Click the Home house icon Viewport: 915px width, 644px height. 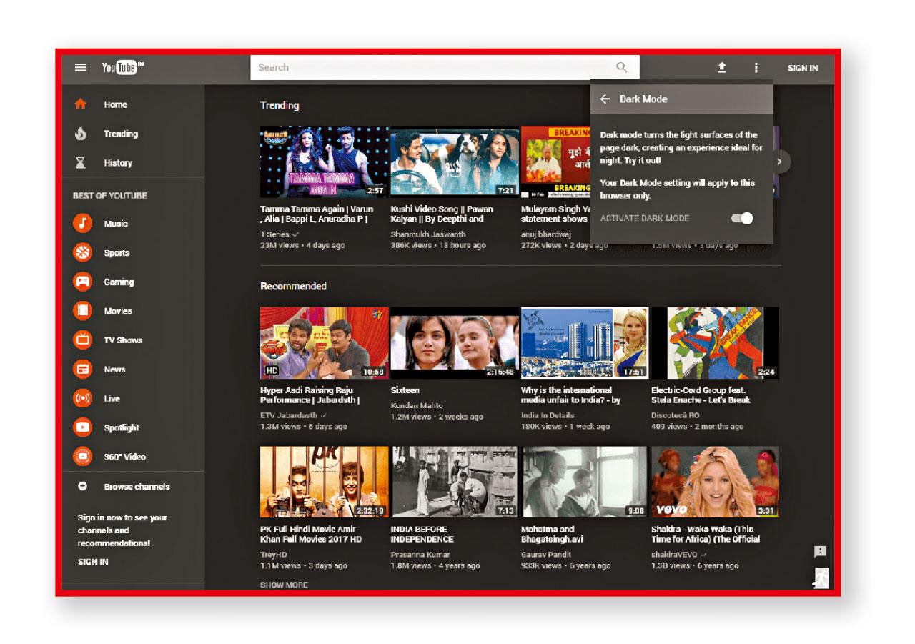[81, 104]
